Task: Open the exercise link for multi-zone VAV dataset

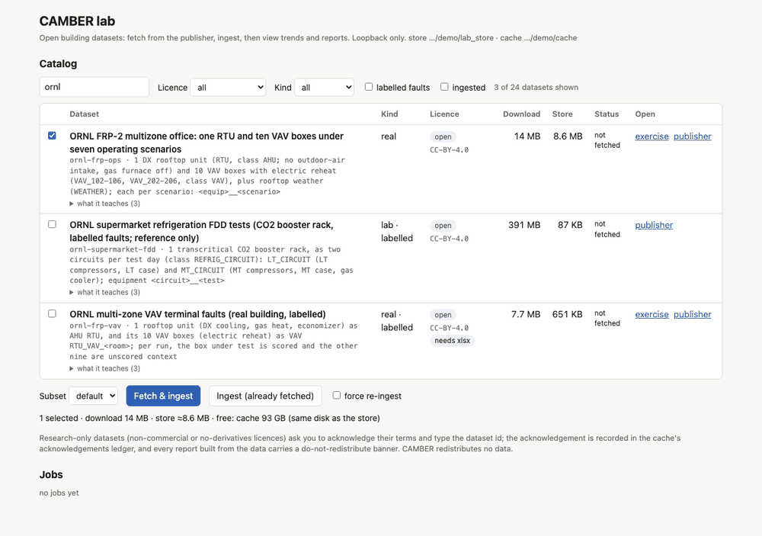Action: click(652, 314)
